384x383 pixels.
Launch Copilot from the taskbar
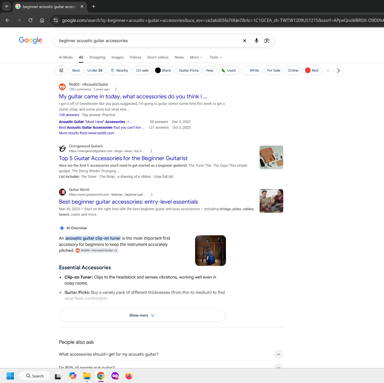72,376
